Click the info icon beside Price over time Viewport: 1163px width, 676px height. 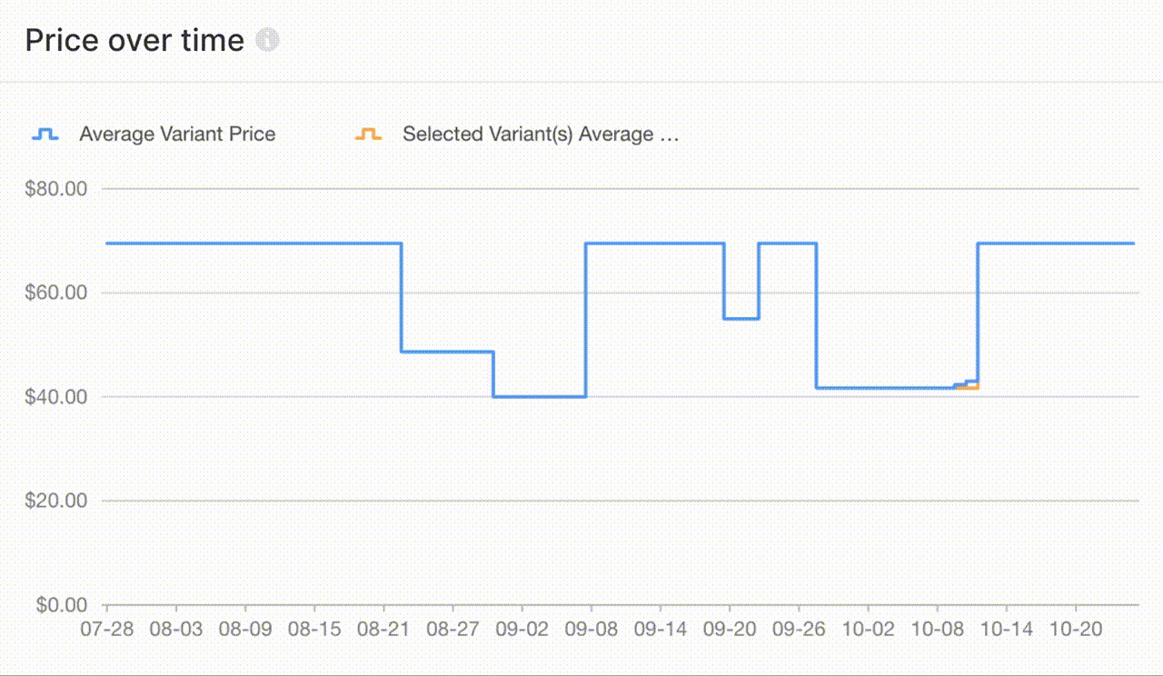click(x=267, y=40)
